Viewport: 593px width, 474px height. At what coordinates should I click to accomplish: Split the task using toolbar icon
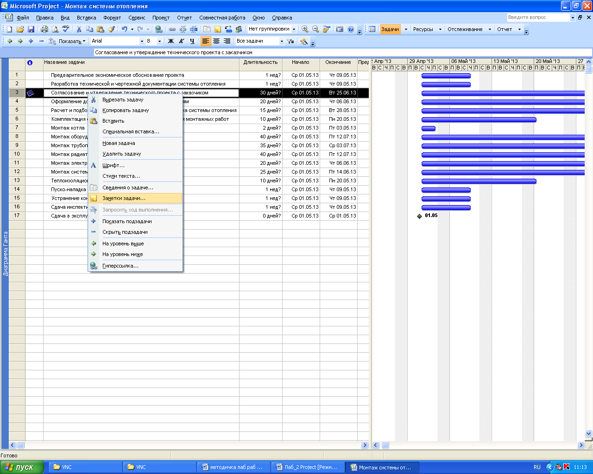click(x=194, y=29)
